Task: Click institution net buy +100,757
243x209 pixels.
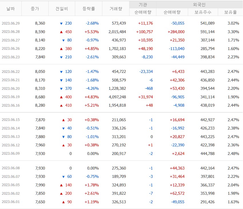Action: 144,32
